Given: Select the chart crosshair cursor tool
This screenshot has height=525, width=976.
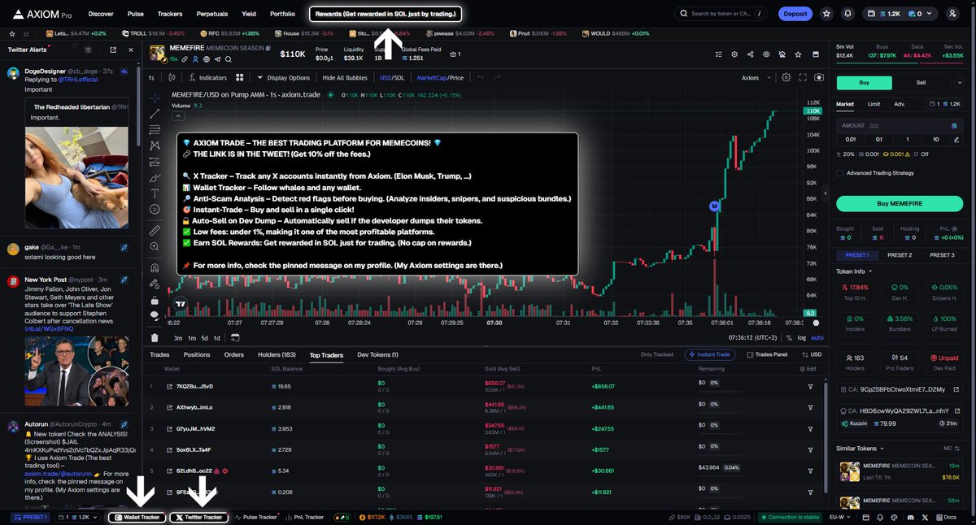Looking at the screenshot, I should tap(155, 98).
